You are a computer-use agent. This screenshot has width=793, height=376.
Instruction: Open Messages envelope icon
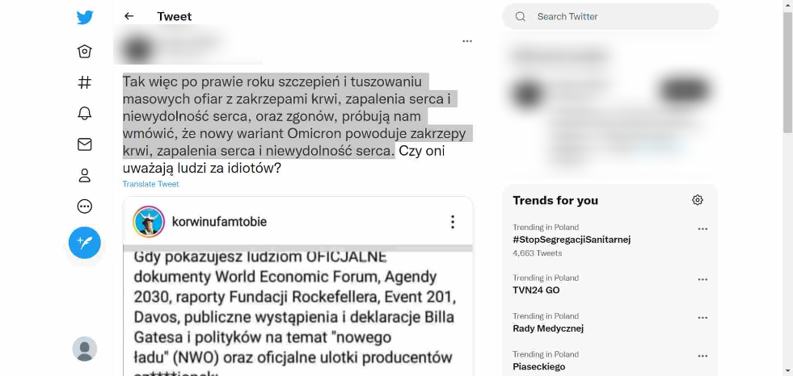84,144
